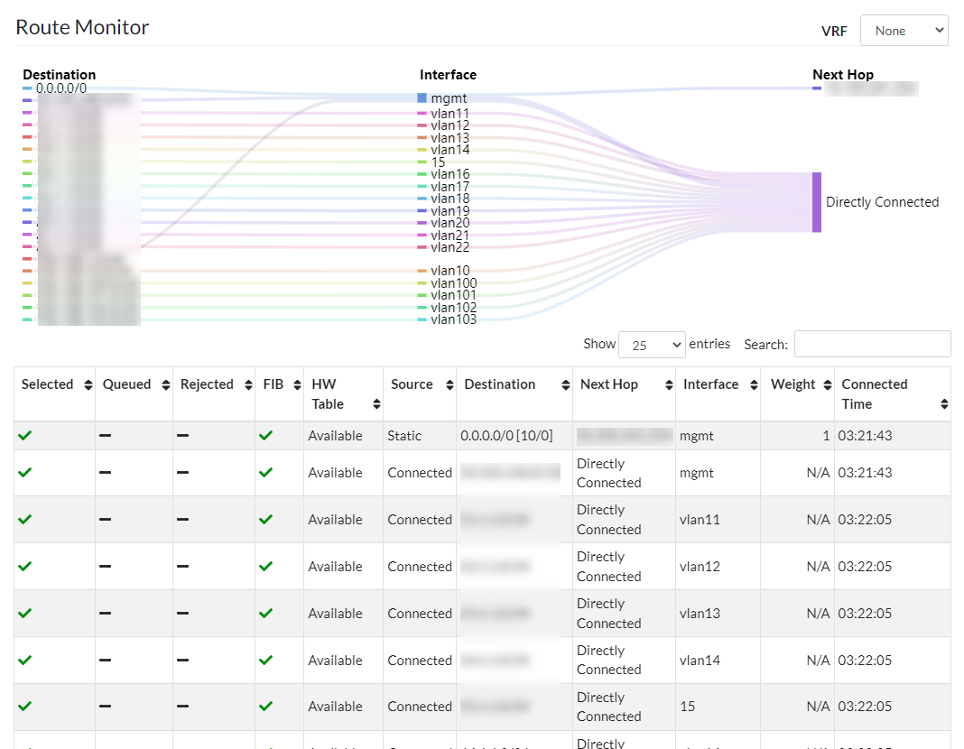Screen dimensions: 964x749
Task: Expand the sort control on the Selected column
Action: (x=89, y=384)
